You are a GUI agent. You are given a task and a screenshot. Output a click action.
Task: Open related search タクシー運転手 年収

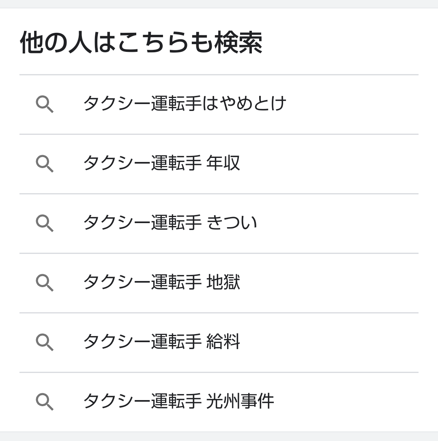click(x=219, y=164)
